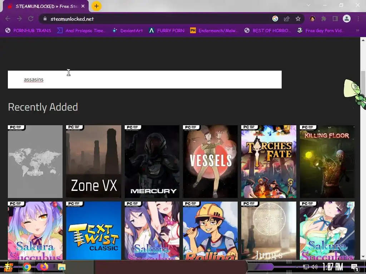Click the 1:07 AM clock
366x274 pixels.
tap(333, 267)
